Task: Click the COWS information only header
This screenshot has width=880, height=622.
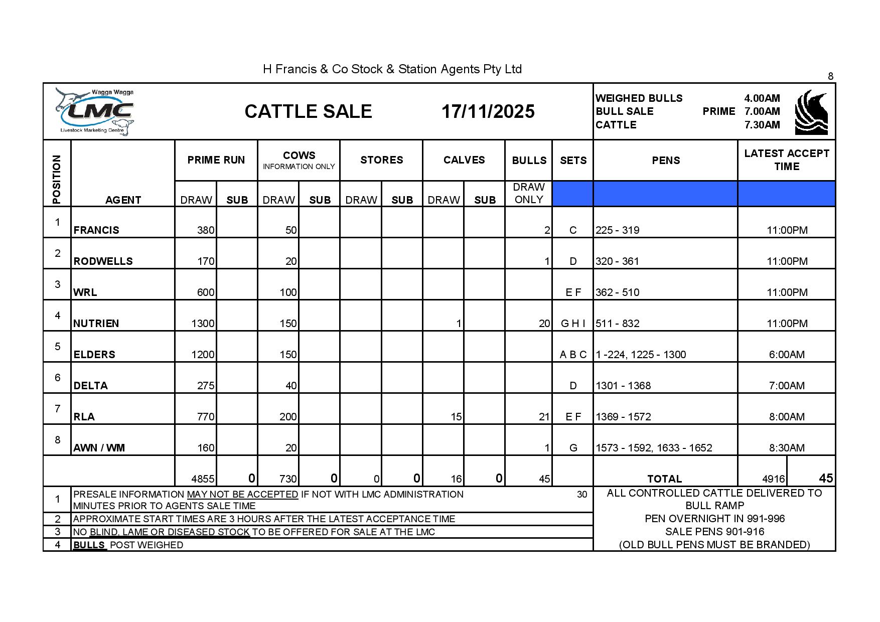Action: coord(299,160)
